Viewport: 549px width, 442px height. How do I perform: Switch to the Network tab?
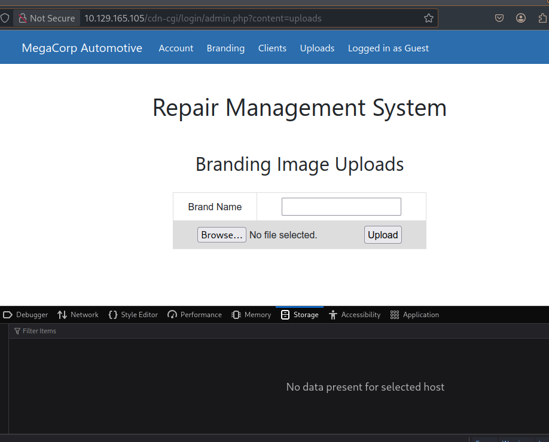pyautogui.click(x=78, y=315)
